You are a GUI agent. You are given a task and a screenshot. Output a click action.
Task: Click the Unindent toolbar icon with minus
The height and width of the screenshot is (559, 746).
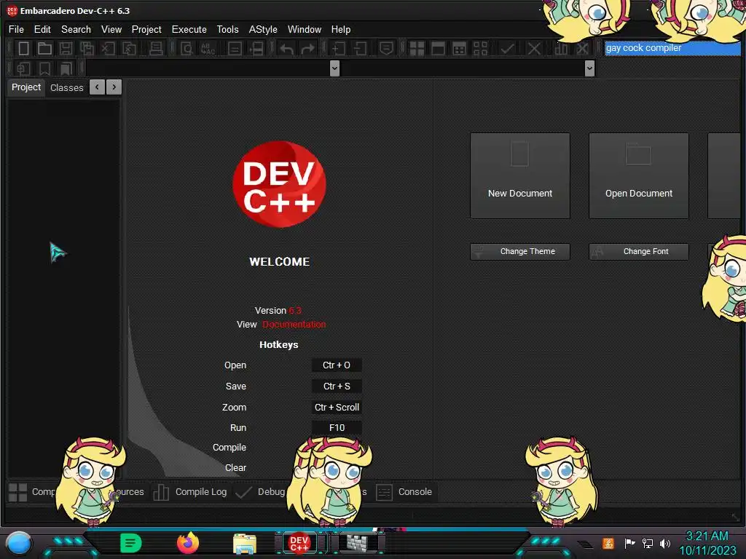(360, 48)
